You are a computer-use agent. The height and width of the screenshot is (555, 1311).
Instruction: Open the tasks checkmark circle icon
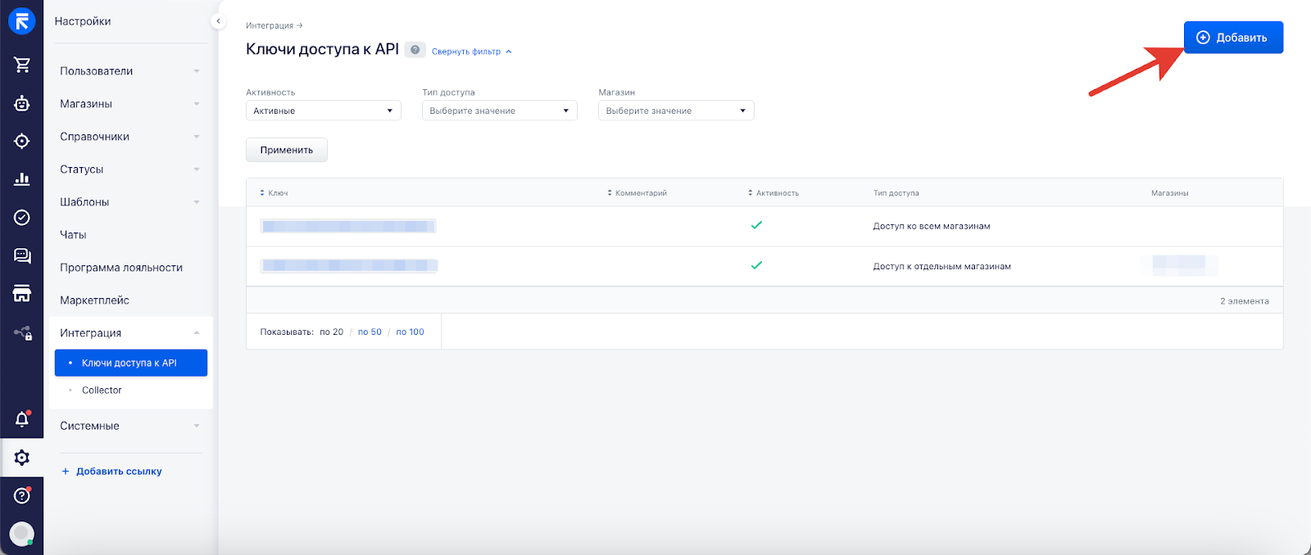(22, 217)
